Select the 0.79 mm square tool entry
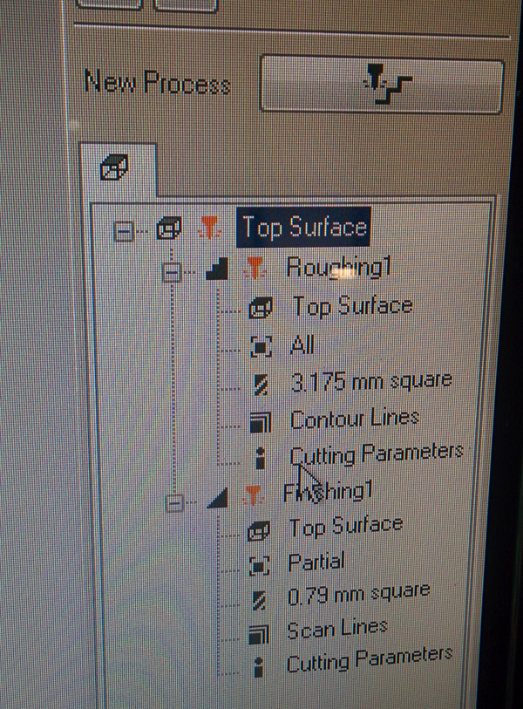The image size is (523, 709). click(x=359, y=594)
